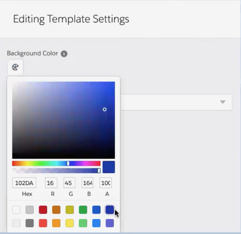Select the dark red color swatch

pos(43,210)
